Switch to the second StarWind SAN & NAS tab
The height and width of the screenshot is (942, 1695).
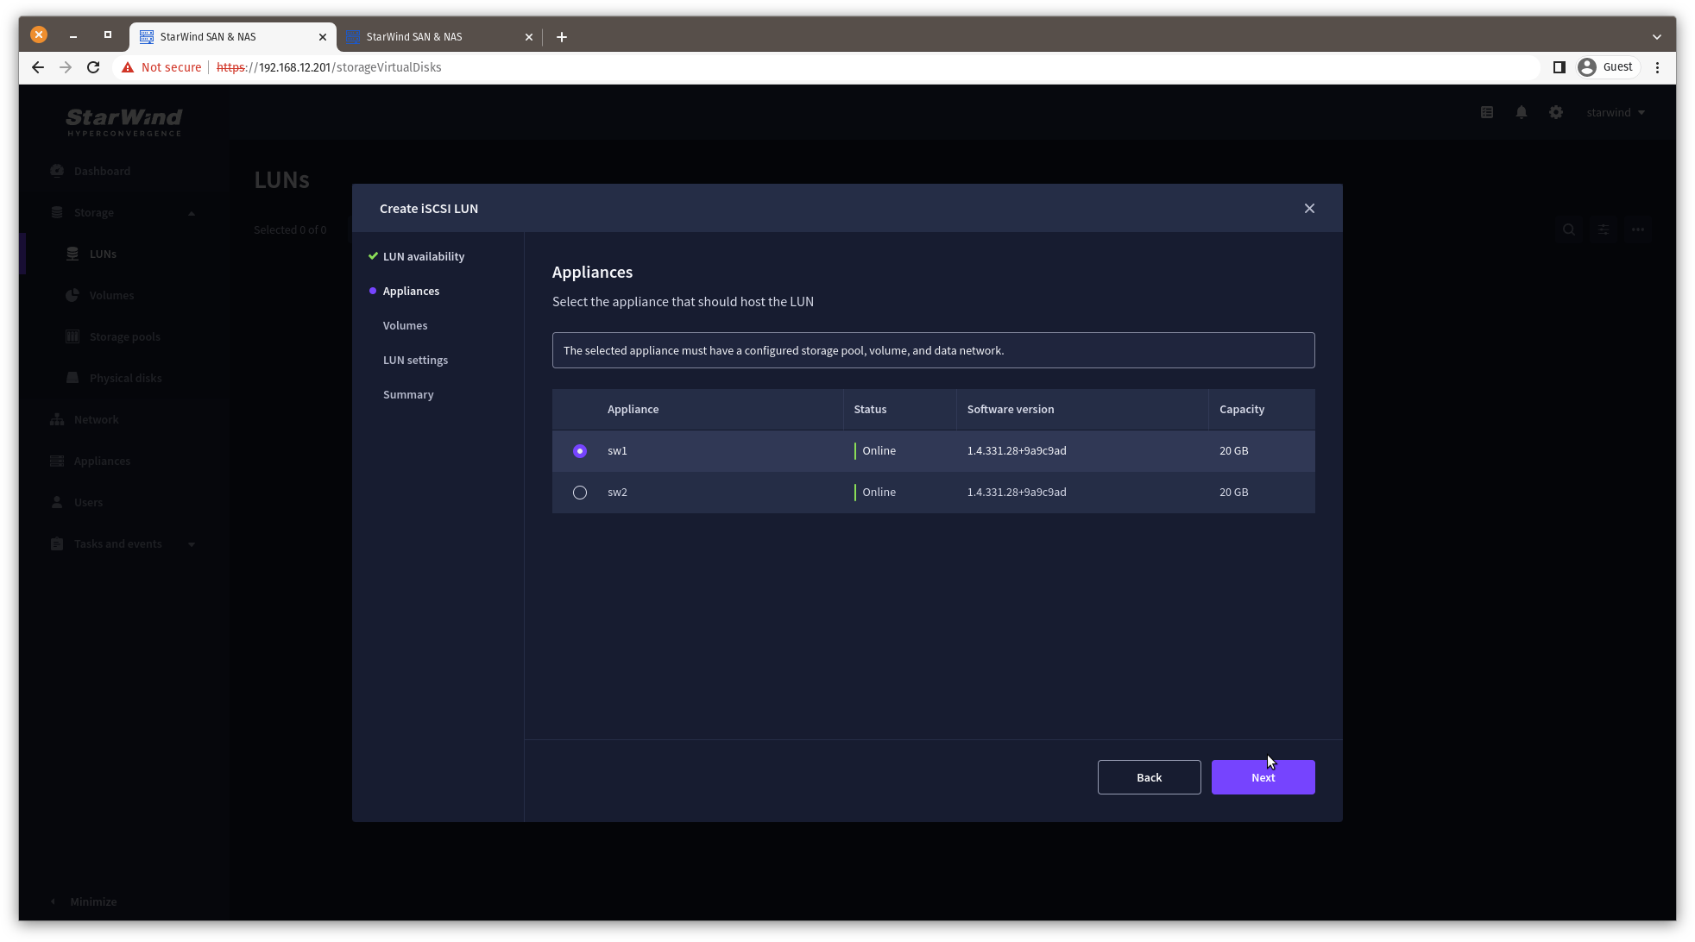pos(438,37)
